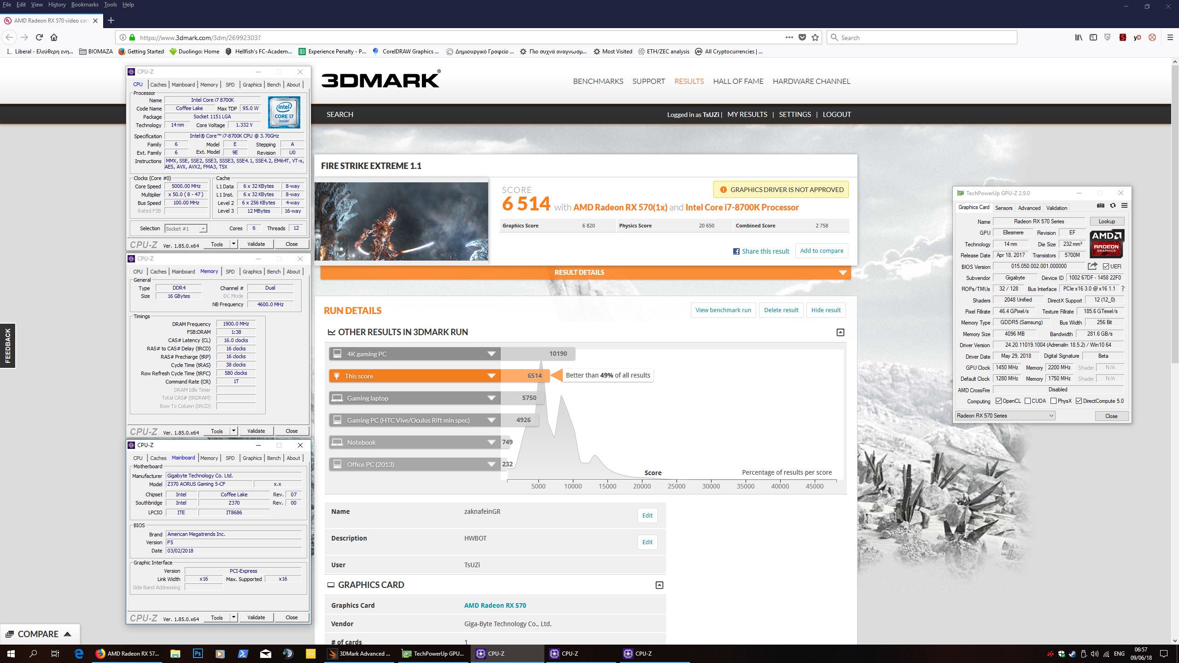
Task: Toggle the DirectCompute 5.0 checkbox
Action: [1079, 401]
